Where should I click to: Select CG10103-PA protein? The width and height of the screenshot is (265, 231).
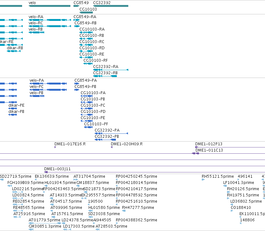pyautogui.click(x=87, y=96)
